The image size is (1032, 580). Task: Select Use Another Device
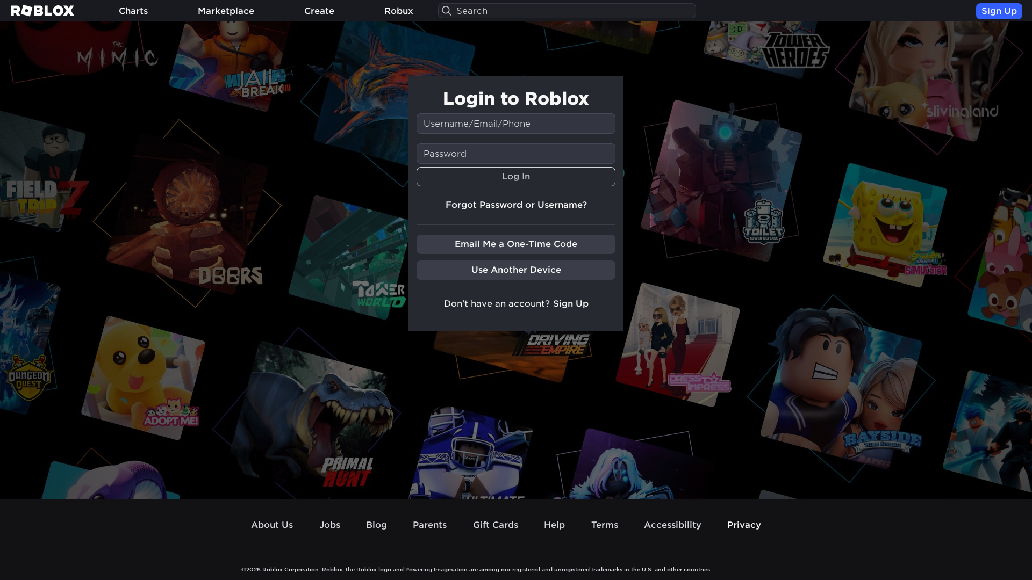point(516,270)
